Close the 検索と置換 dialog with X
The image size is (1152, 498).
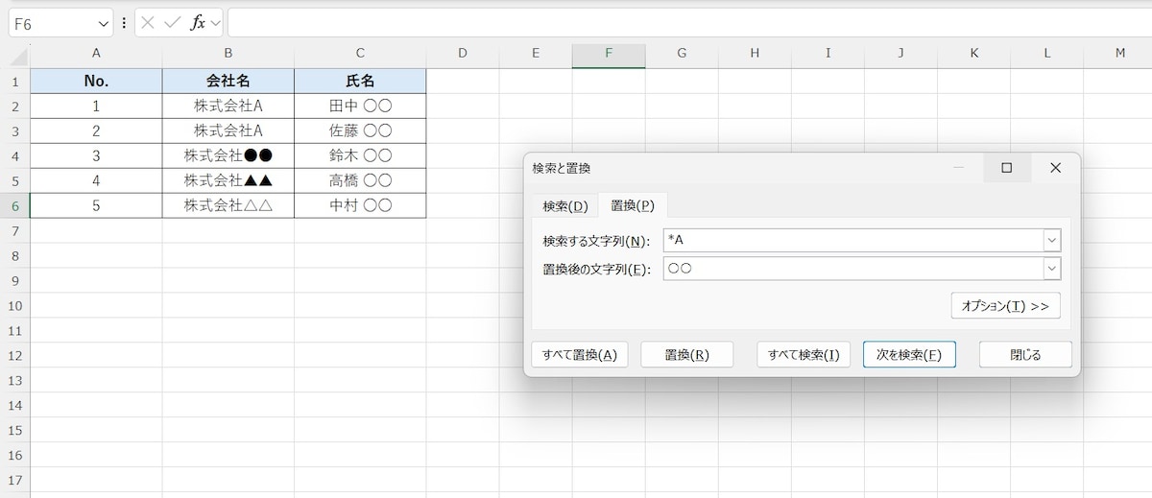(1055, 168)
